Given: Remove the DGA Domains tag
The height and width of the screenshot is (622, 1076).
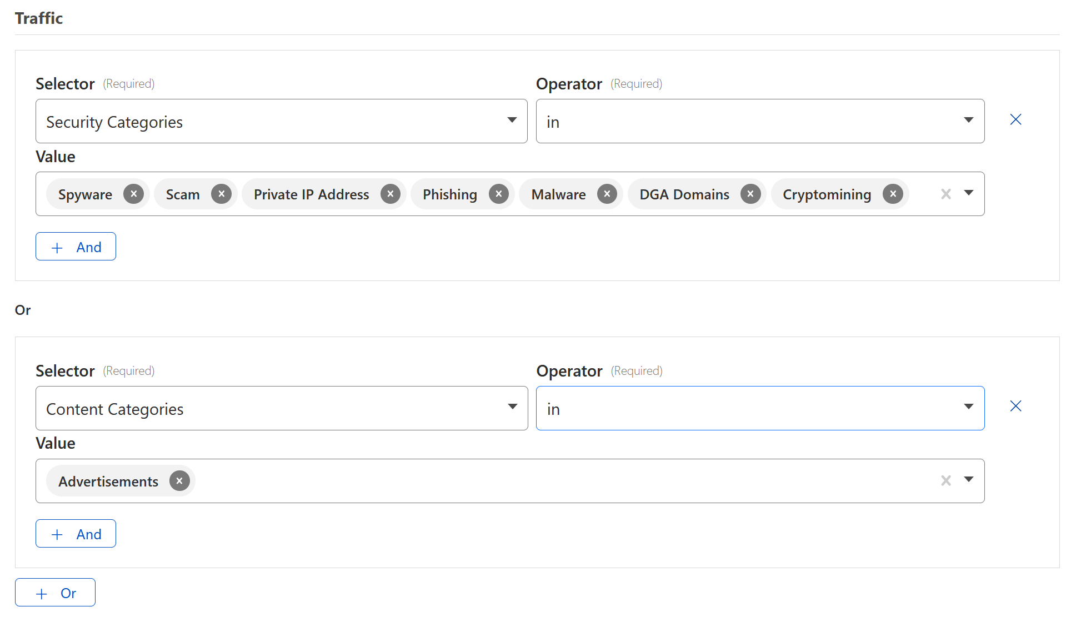Looking at the screenshot, I should click(x=750, y=194).
